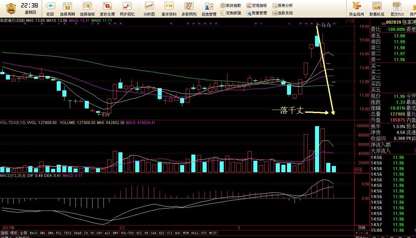Viewport: 416px width, 238px height.
Task: Open the 分时图 intraday chart icon
Action: tap(149, 6)
